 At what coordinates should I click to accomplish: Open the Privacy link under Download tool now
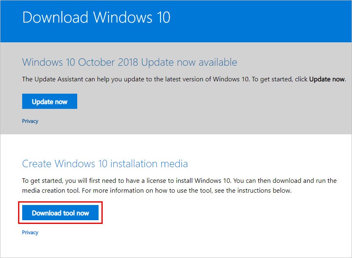tap(30, 233)
